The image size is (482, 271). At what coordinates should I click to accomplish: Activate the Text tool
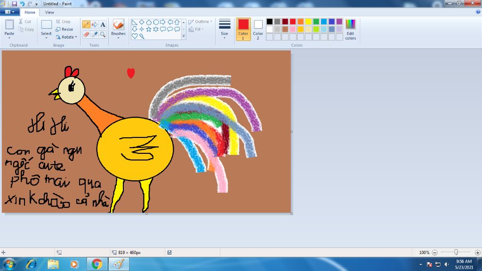click(x=103, y=24)
